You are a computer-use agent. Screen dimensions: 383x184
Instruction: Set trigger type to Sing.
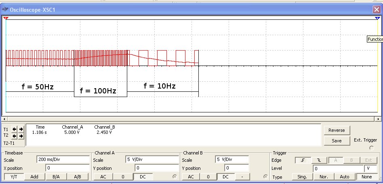click(x=302, y=177)
